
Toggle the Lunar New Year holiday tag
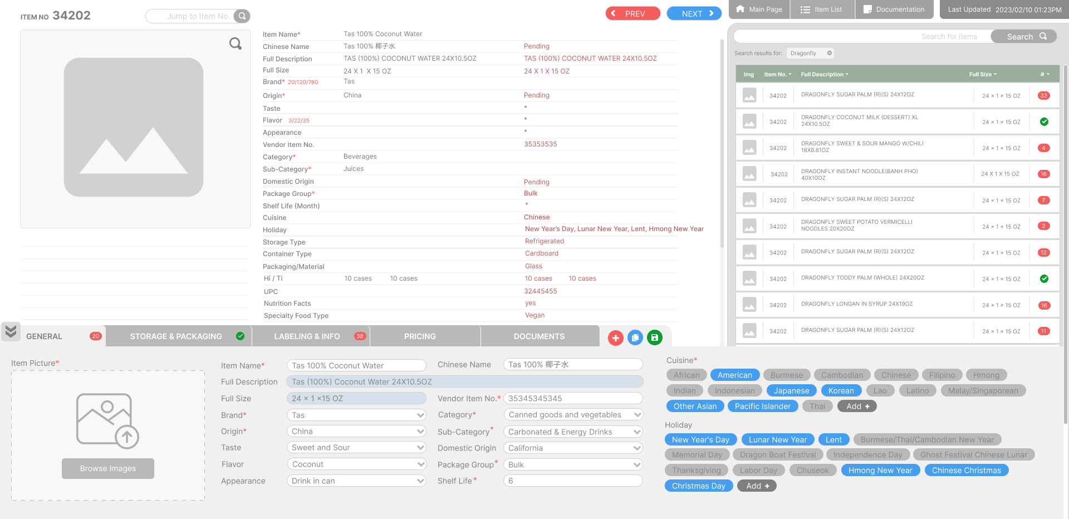(777, 440)
